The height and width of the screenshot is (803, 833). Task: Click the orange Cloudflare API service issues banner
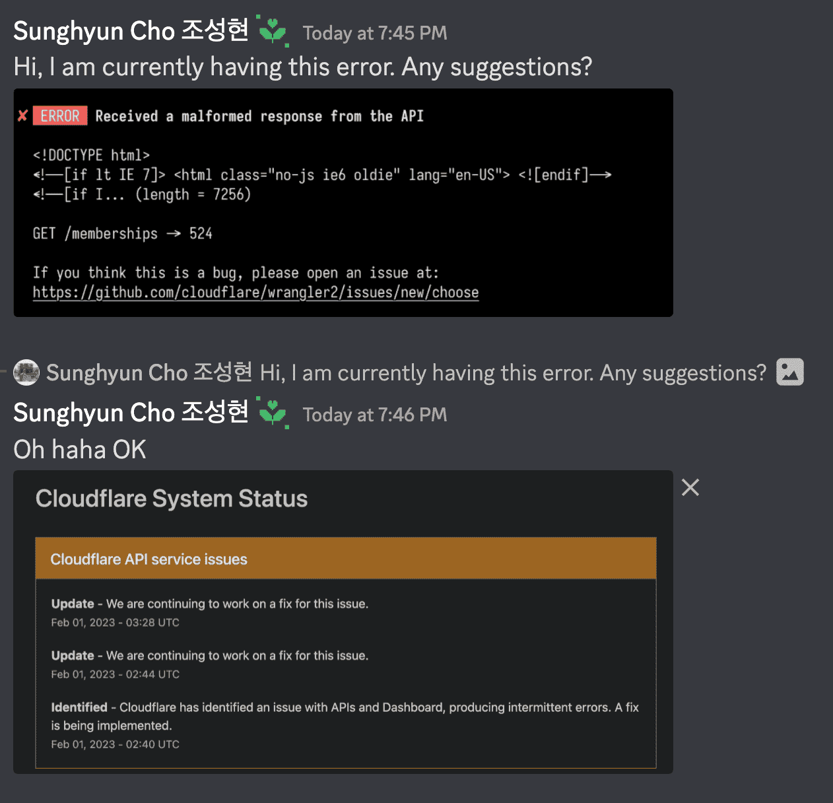[346, 559]
